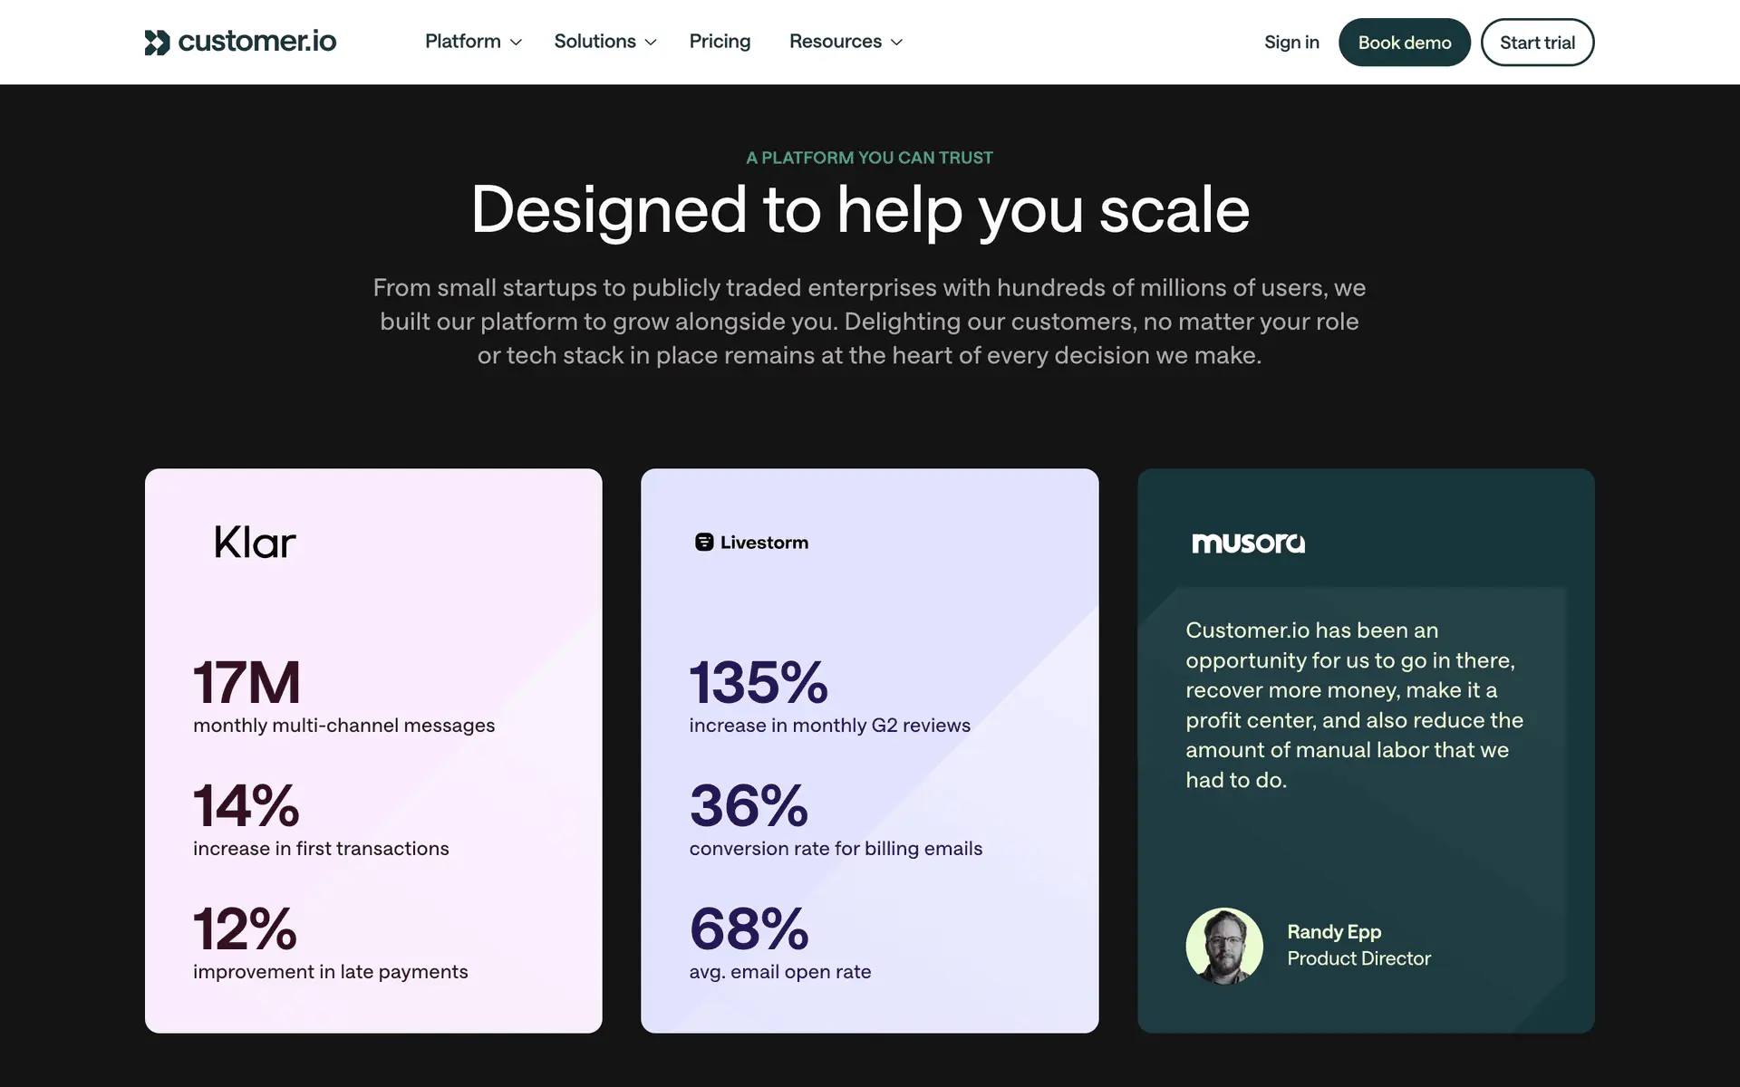Expand the Resources dropdown chevron

[897, 43]
